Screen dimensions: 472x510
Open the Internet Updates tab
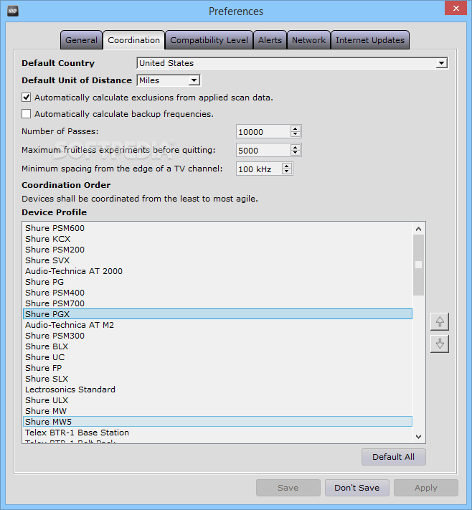point(370,40)
